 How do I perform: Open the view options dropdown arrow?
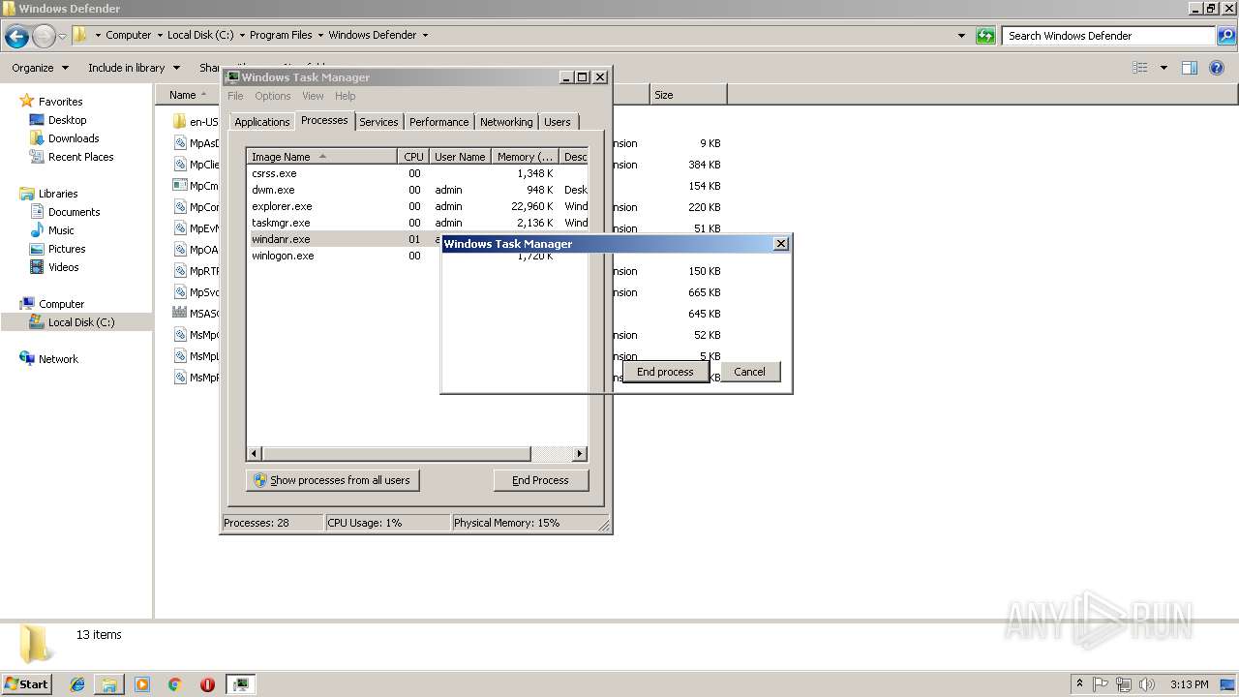click(x=1163, y=68)
